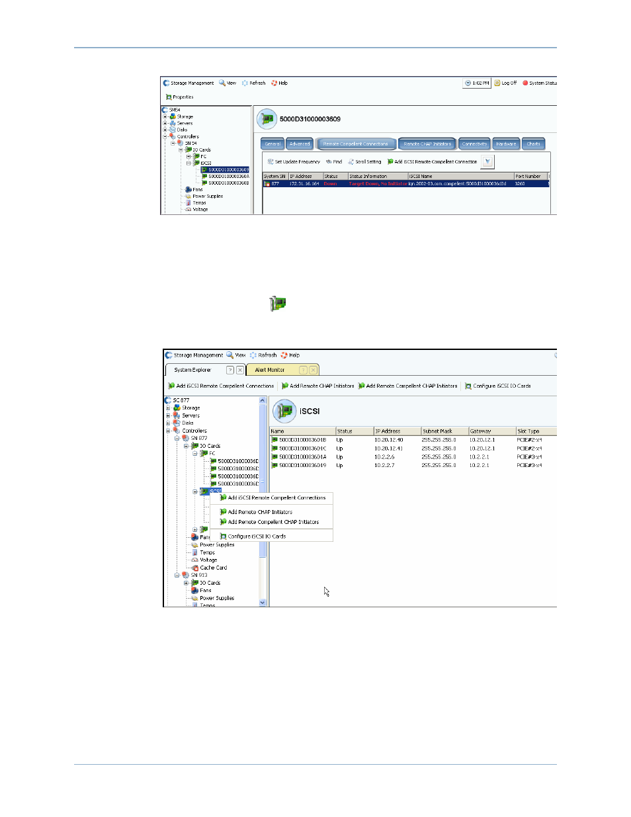Choose Add iSCSI Remote Compellent Connections from context menu
The height and width of the screenshot is (817, 631).
[x=273, y=498]
